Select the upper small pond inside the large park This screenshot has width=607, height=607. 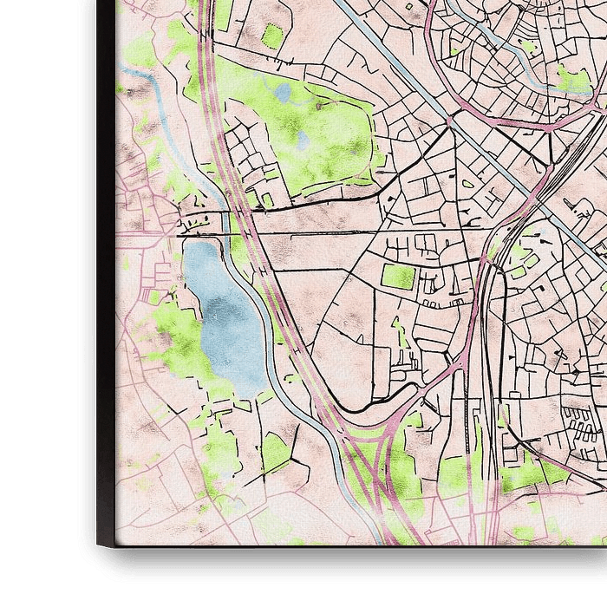coord(284,91)
